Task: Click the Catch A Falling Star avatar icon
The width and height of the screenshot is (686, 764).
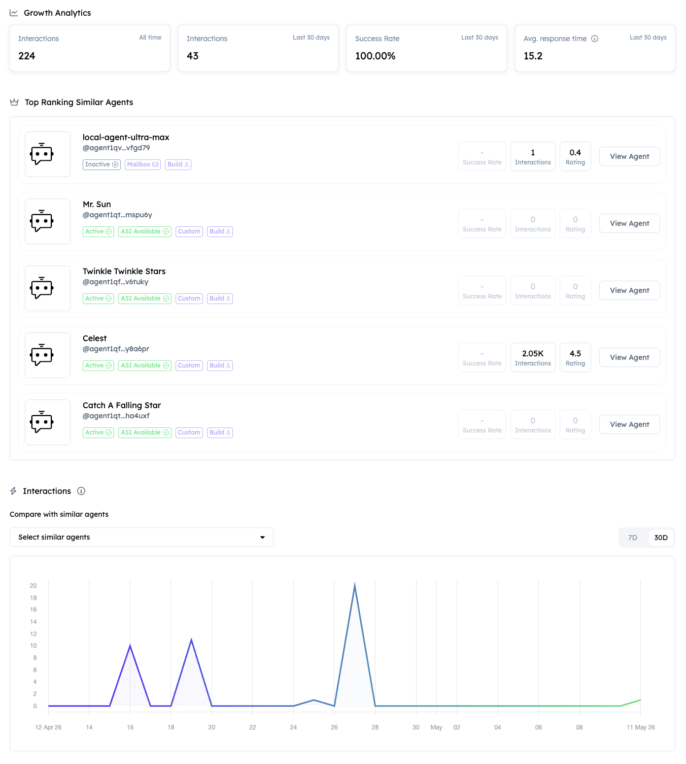Action: [48, 422]
